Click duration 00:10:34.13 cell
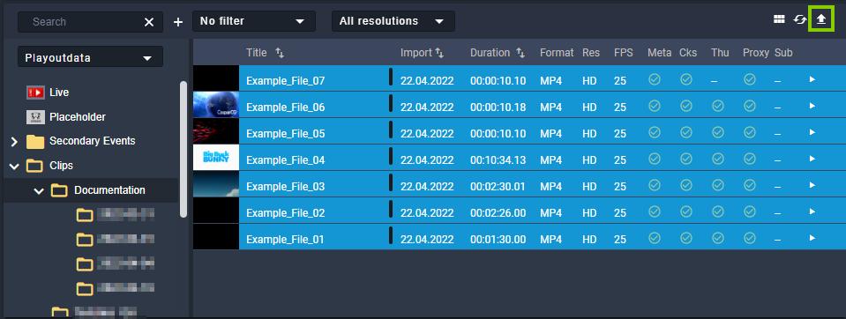The image size is (846, 319). tap(498, 160)
